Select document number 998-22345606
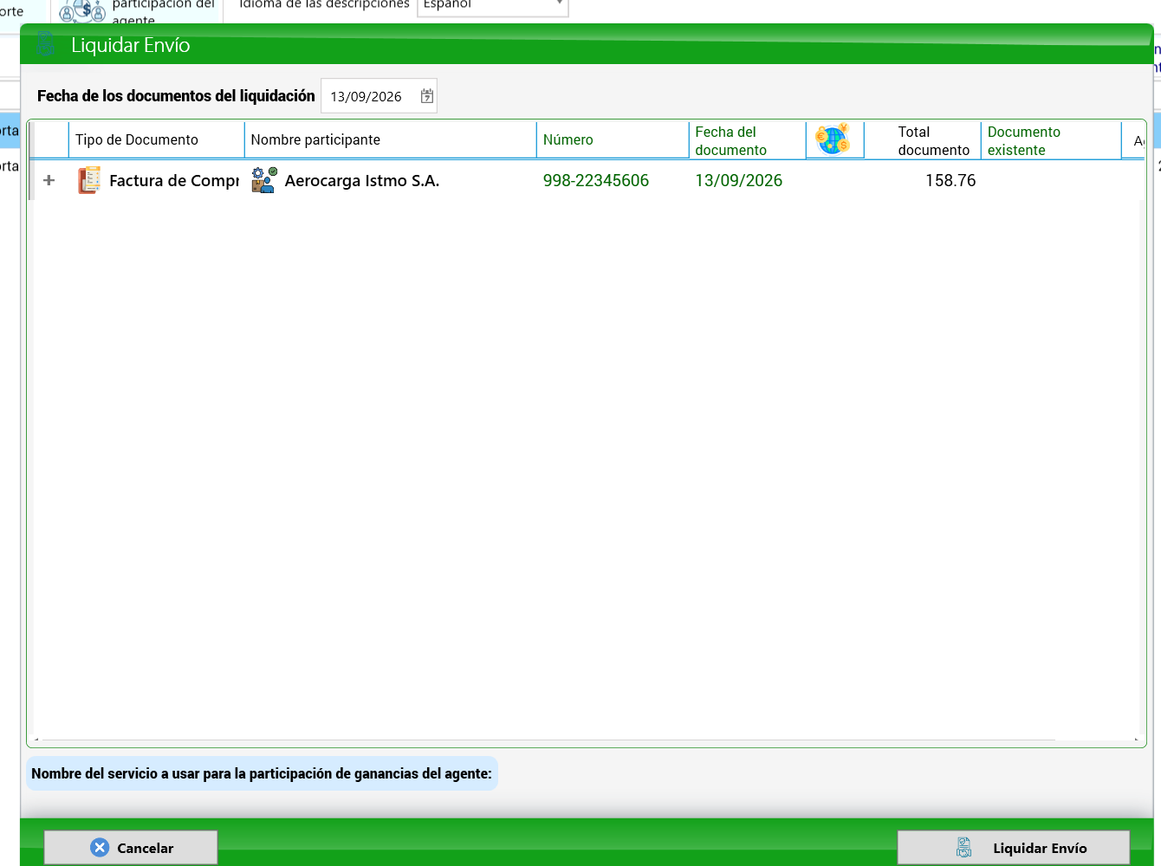 596,180
